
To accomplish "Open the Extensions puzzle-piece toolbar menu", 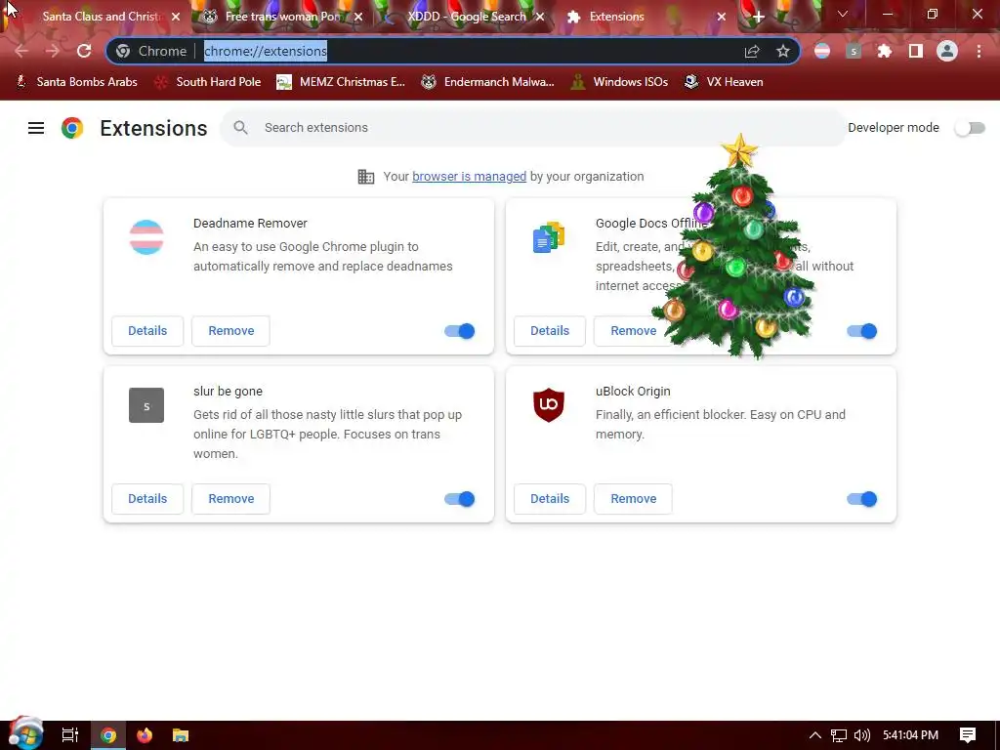I will click(x=885, y=51).
